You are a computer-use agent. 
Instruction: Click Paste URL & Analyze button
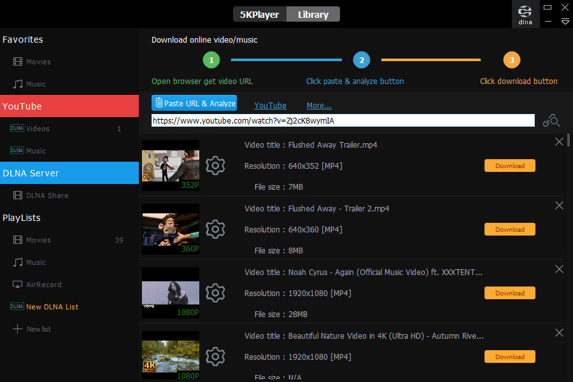pos(194,103)
